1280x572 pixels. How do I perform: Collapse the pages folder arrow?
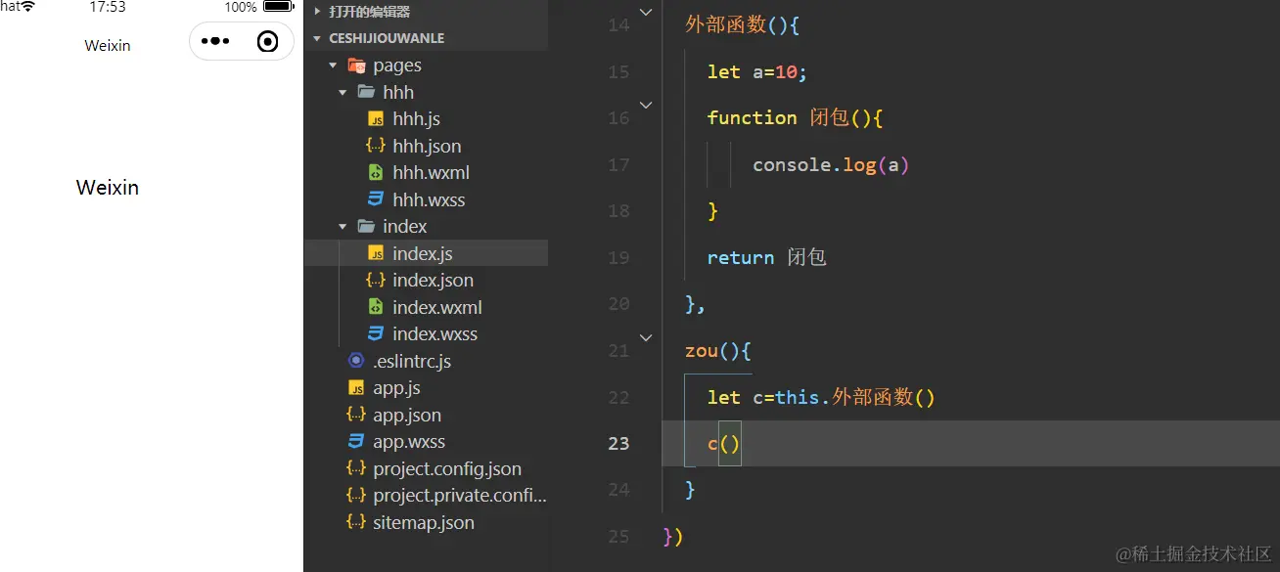point(334,66)
